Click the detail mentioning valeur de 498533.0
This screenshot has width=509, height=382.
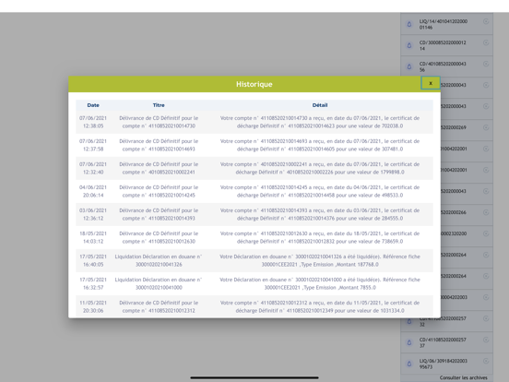pos(320,191)
